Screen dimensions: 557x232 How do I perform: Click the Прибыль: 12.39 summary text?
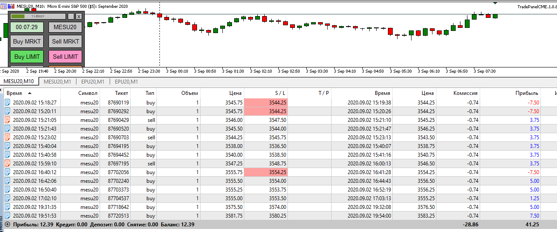tap(33, 224)
